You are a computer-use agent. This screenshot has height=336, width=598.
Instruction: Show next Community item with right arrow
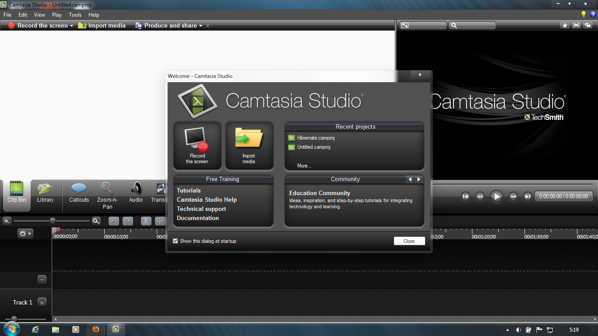coord(419,179)
